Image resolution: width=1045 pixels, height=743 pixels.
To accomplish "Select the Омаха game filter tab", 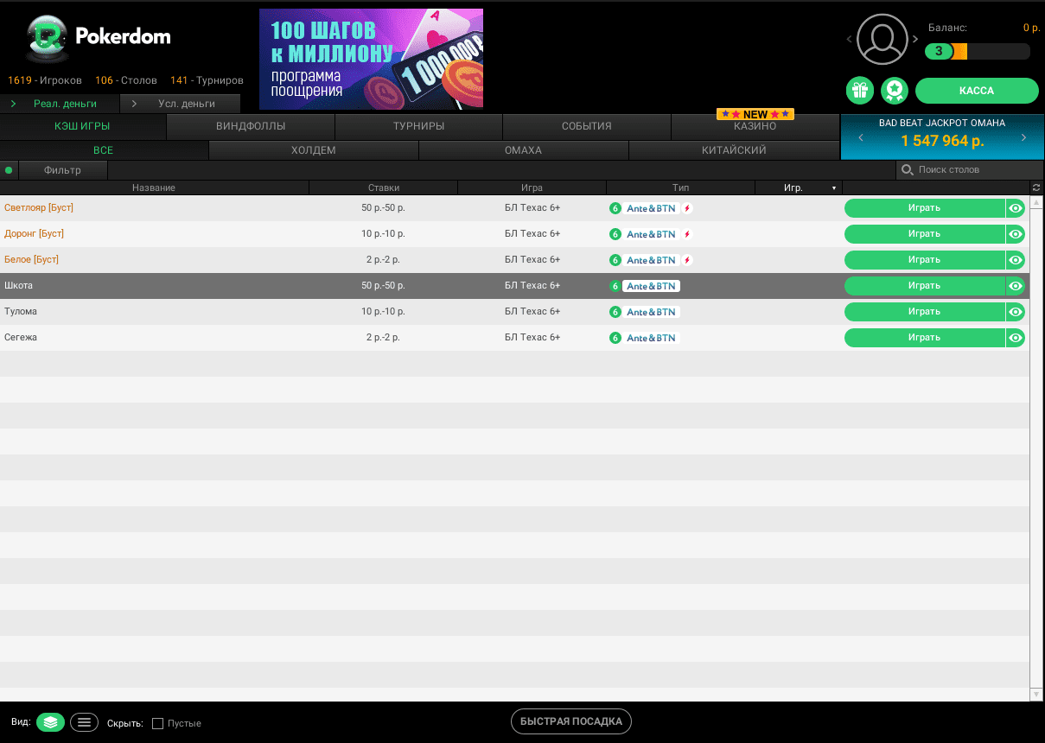I will 523,150.
